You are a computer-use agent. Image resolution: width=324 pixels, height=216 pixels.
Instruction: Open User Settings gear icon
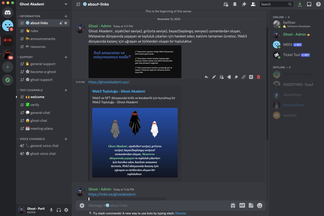pyautogui.click(x=66, y=210)
